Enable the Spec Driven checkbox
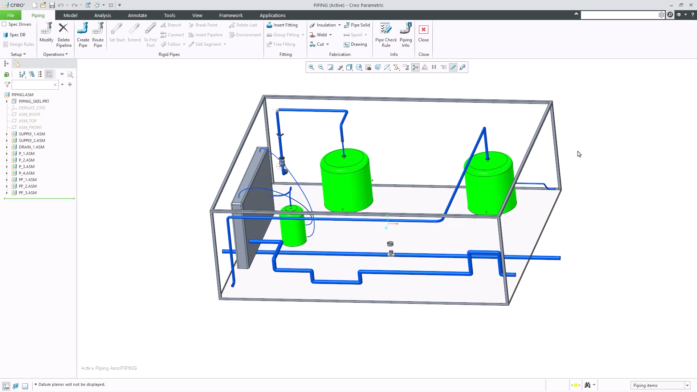The height and width of the screenshot is (392, 697). point(4,24)
